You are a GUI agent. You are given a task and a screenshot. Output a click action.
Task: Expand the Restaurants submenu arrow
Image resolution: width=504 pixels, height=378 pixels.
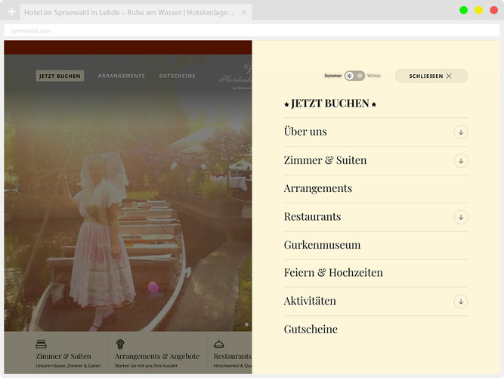(460, 217)
